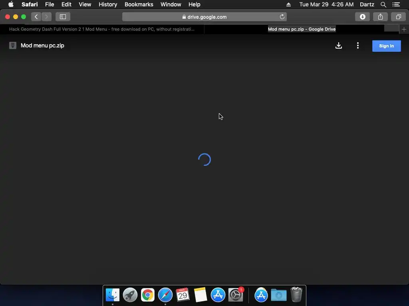This screenshot has height=306, width=409.
Task: Click the eject icon in menu bar
Action: coord(288,4)
